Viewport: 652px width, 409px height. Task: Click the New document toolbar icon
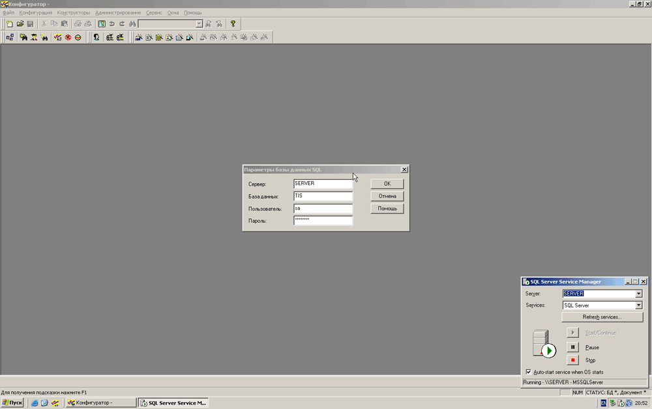pos(10,24)
